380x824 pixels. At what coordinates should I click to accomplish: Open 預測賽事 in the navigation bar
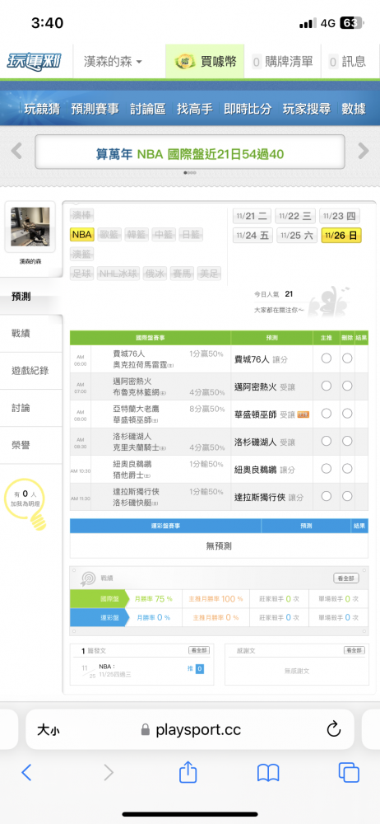(95, 109)
